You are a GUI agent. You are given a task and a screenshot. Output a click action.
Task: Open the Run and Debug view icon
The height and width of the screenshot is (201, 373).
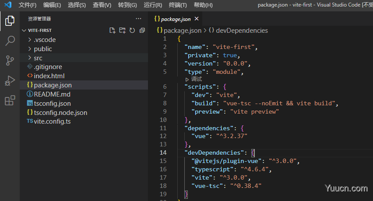[x=10, y=81]
